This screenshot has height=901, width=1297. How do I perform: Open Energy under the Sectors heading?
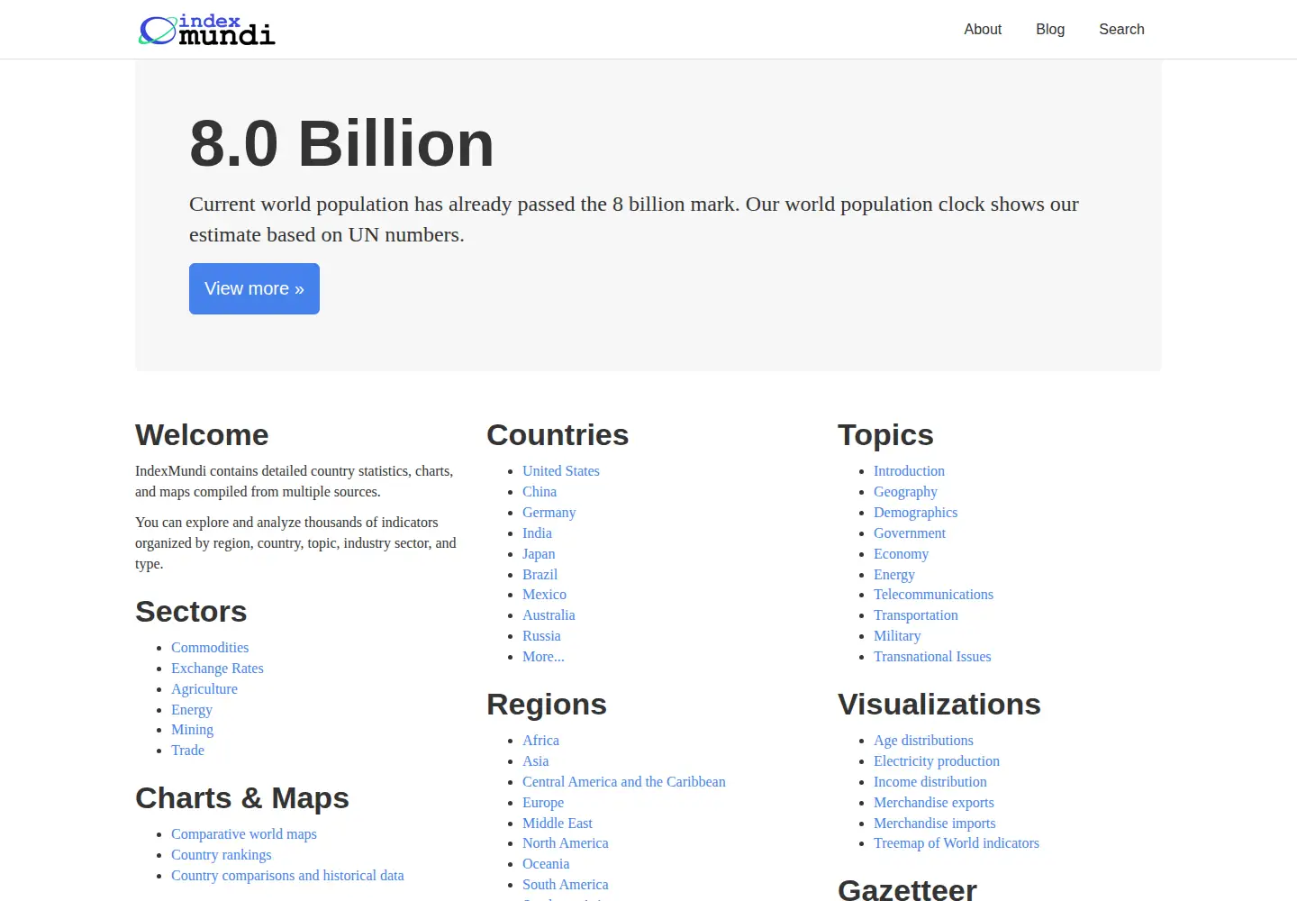pyautogui.click(x=192, y=710)
